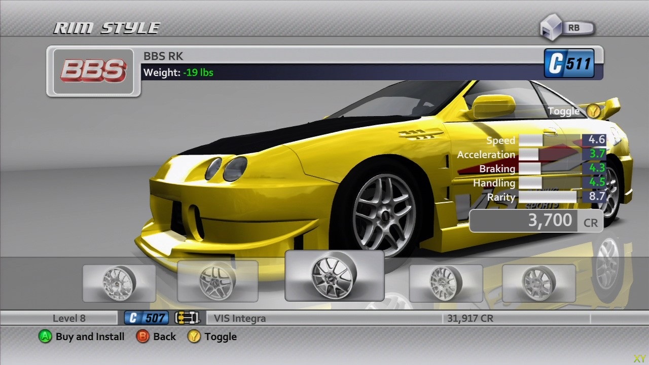Click the Buy and Install label
The image size is (649, 365).
point(90,337)
